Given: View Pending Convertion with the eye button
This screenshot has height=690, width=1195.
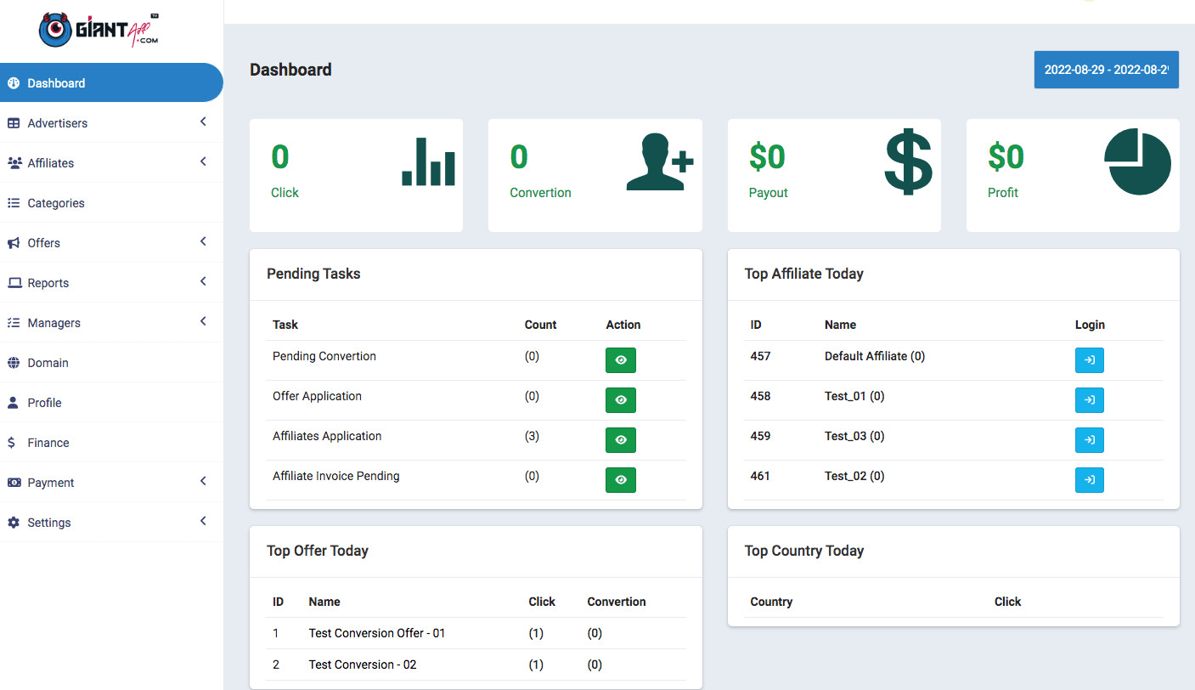Looking at the screenshot, I should click(x=620, y=360).
